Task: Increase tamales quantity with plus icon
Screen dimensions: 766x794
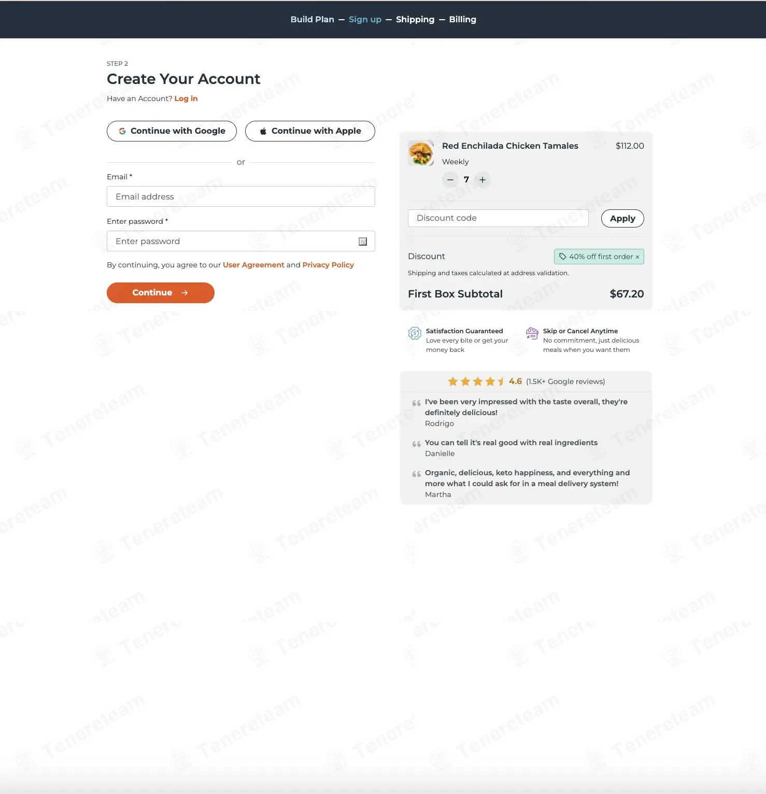Action: tap(483, 180)
